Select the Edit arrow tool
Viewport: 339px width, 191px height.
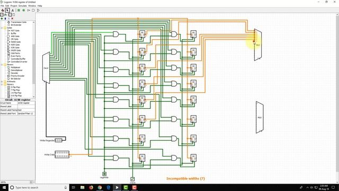pos(7,10)
